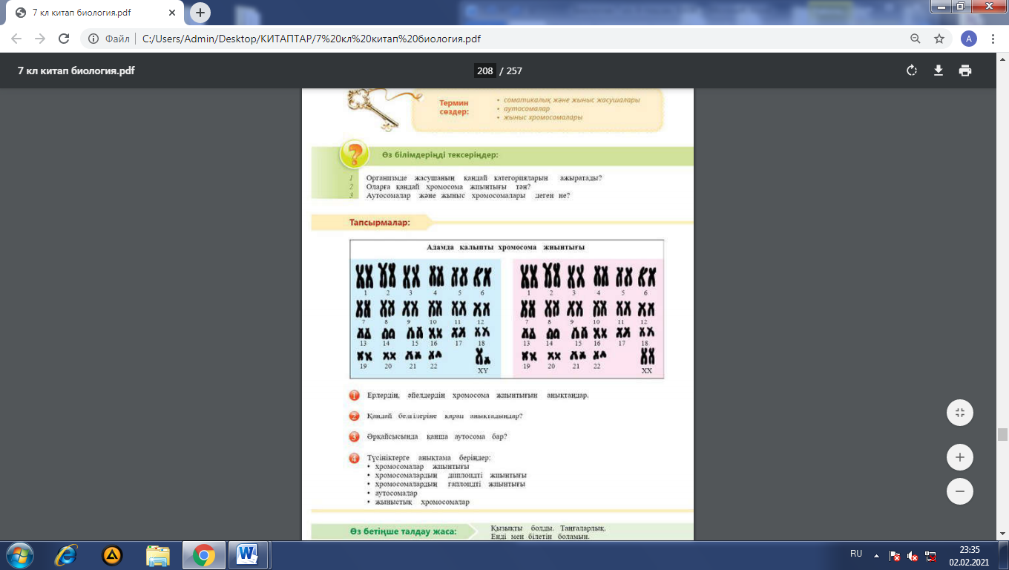Click the total page count 257

[x=514, y=71]
